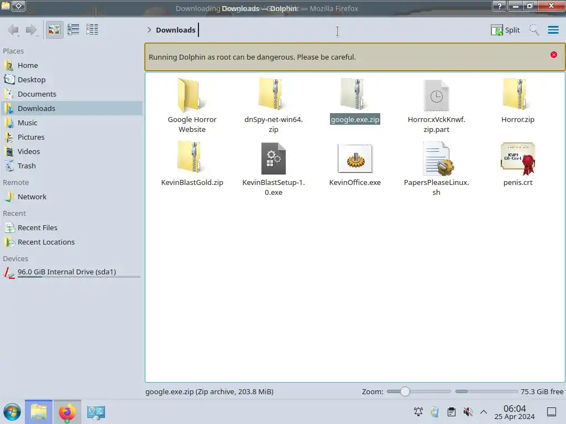Open Pictures in Places panel
The width and height of the screenshot is (566, 424).
[x=71, y=137]
